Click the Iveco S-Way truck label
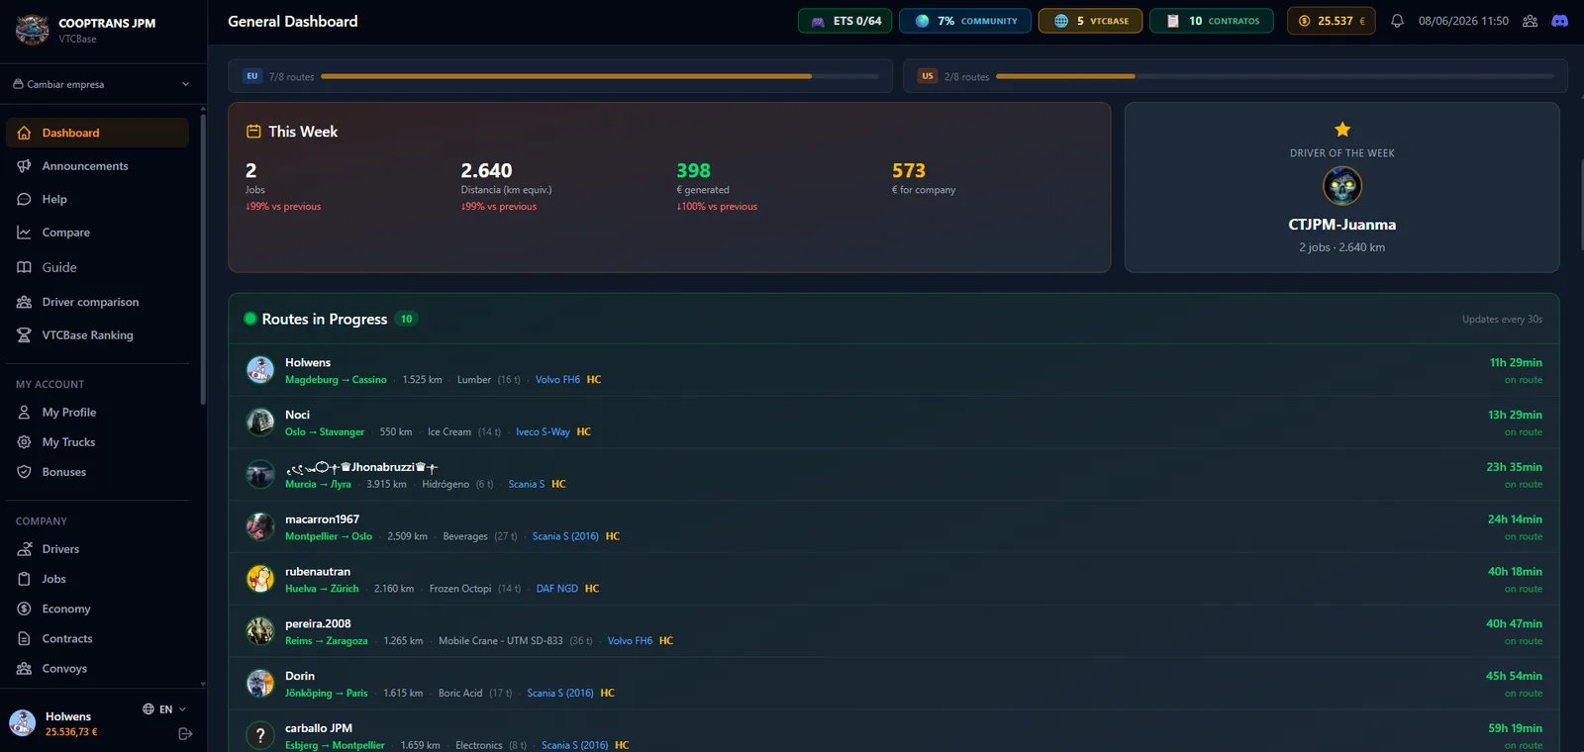This screenshot has height=752, width=1584. tap(543, 432)
